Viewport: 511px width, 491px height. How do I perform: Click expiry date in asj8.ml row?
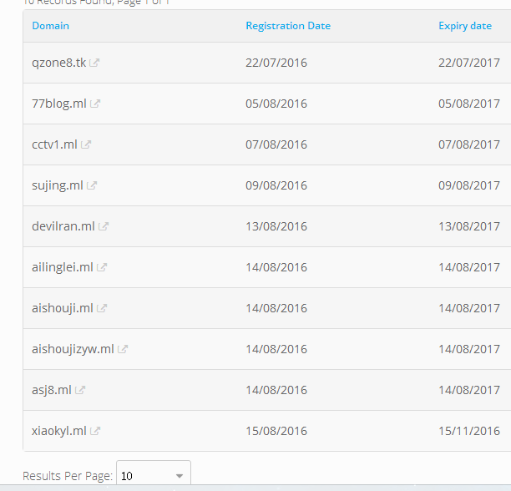469,390
